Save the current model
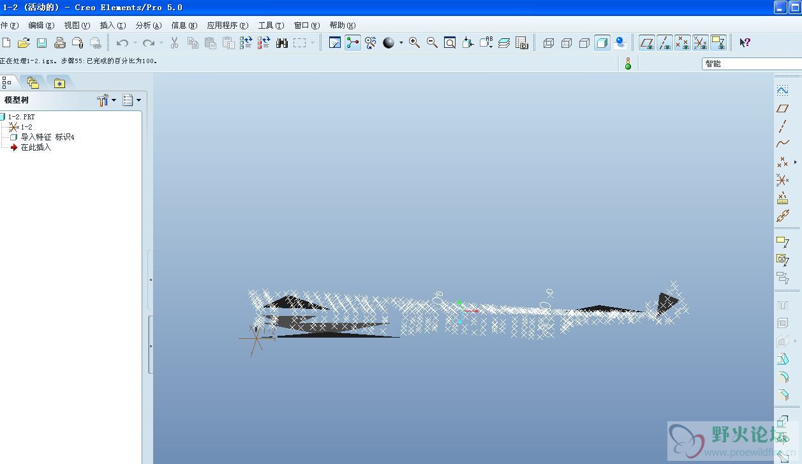802x464 pixels. coord(41,43)
